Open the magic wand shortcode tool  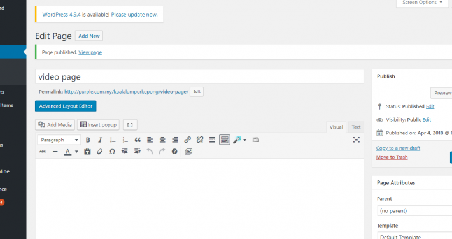click(x=237, y=140)
